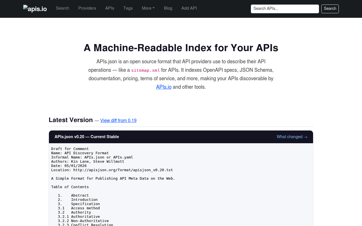This screenshot has height=226, width=362.
Task: Select the 'Date: 05/01/2026' line
Action: [69, 166]
